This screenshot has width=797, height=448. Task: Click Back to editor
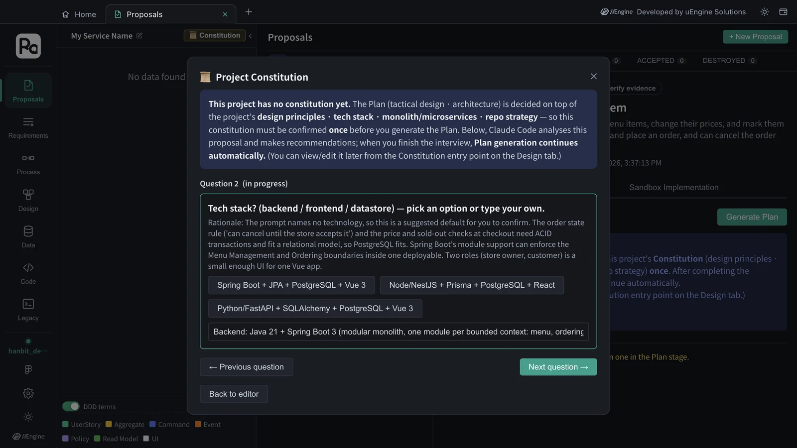coord(234,394)
